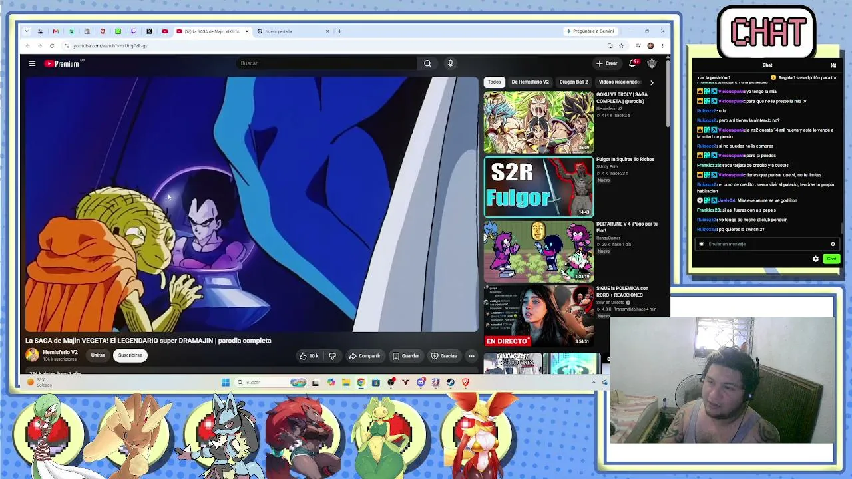
Task: Click the video title text
Action: coord(148,341)
